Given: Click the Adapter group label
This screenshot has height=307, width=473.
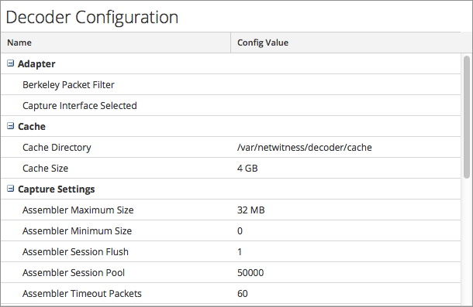Looking at the screenshot, I should [36, 64].
